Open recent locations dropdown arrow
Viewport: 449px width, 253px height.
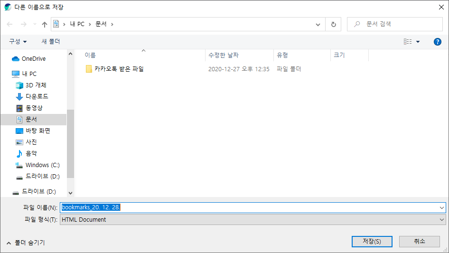tap(35, 24)
